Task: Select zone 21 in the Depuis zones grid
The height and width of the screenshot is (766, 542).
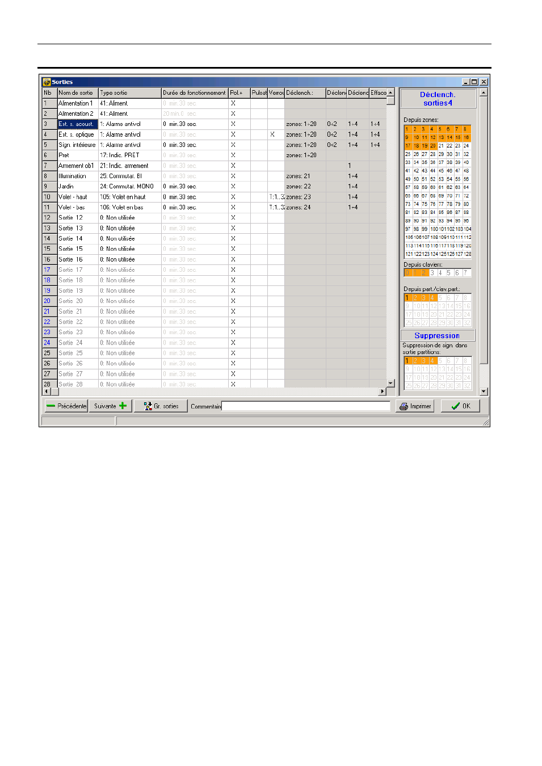Action: click(441, 146)
